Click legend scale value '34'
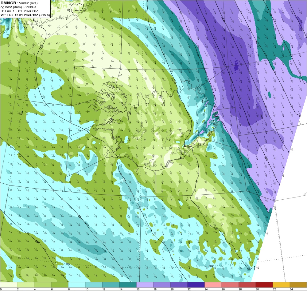Image resolution: width=307 pixels, height=291 pixels. click(291, 289)
